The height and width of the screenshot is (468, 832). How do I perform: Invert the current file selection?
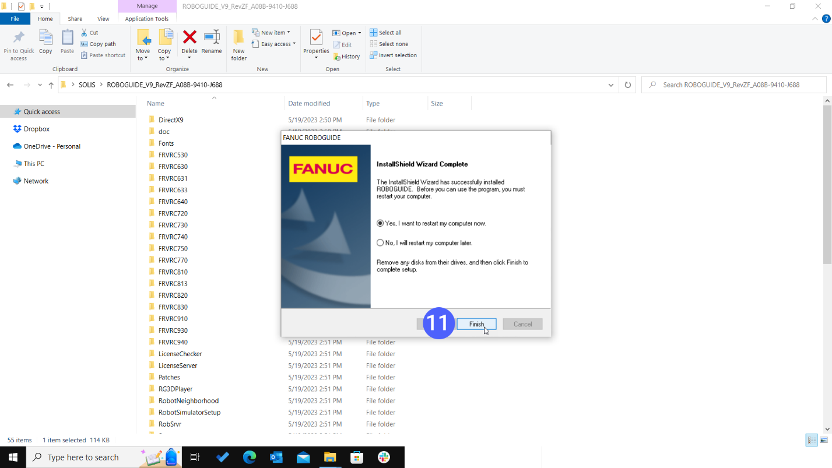(394, 55)
